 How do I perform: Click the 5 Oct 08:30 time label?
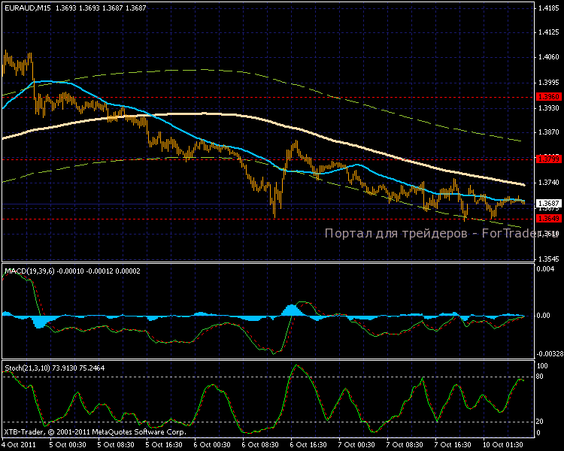pos(116,445)
